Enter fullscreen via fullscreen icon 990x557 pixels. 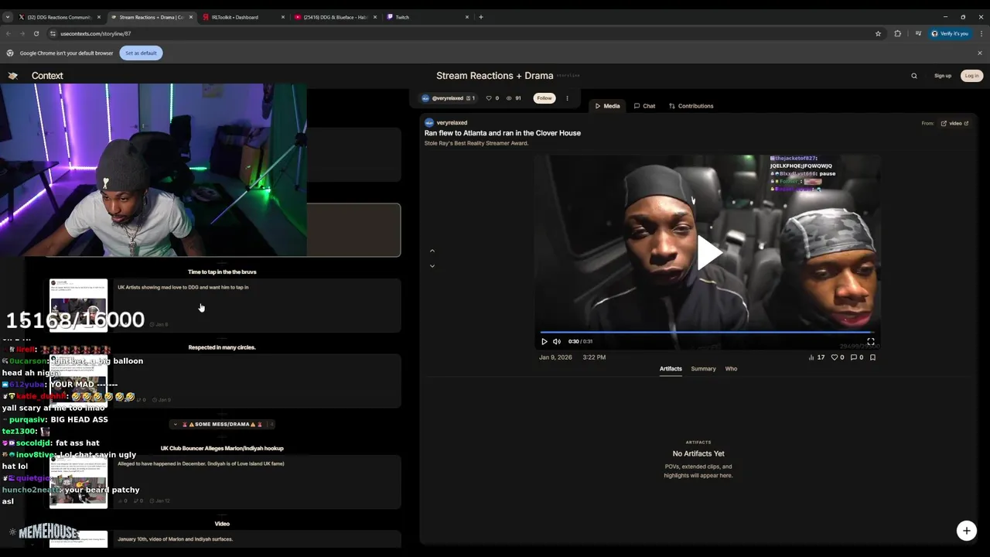point(870,341)
